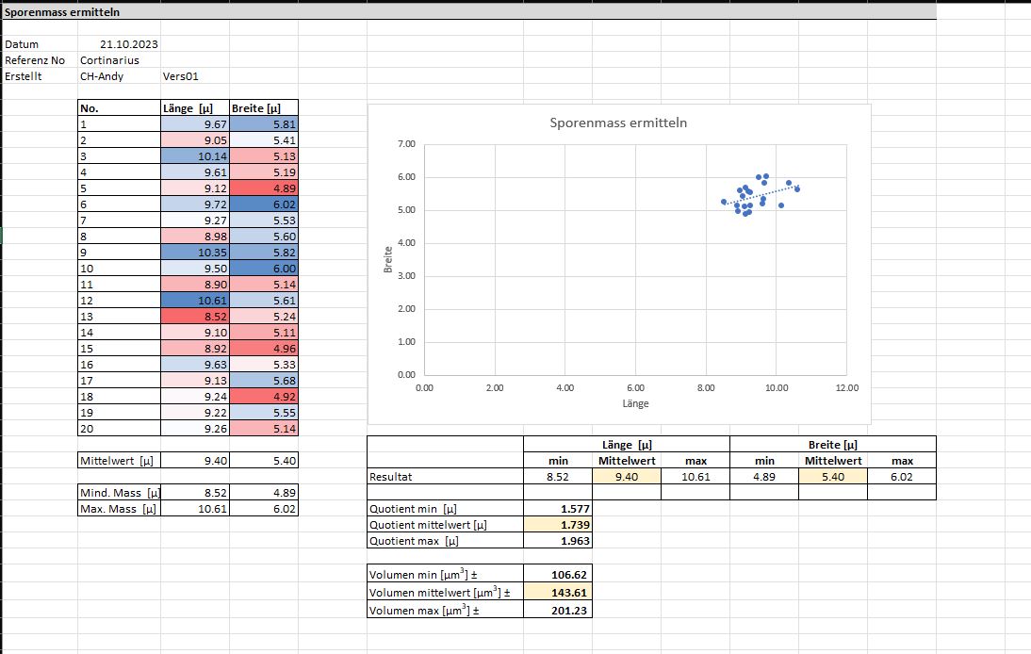This screenshot has height=654, width=1031.
Task: Click the 'CH-Andy' author cell
Action: click(x=102, y=76)
